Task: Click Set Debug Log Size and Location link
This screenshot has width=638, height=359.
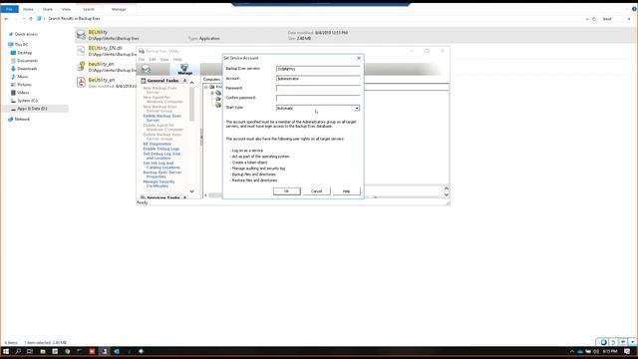Action: (161, 156)
